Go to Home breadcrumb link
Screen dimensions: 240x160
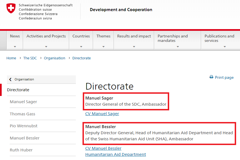point(11,58)
